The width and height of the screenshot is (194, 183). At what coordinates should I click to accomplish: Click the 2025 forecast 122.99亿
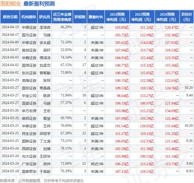[x=147, y=35]
